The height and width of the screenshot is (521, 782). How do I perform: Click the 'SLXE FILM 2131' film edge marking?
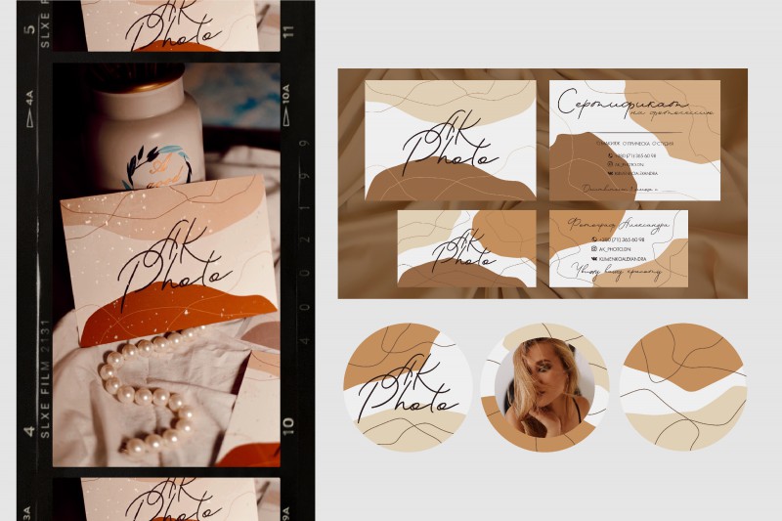point(45,379)
